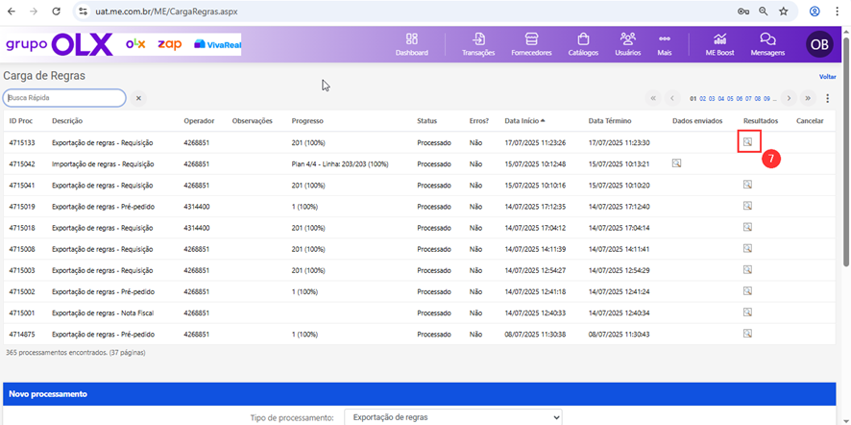This screenshot has width=851, height=425.
Task: Expand the Tipo de processamento dropdown
Action: point(453,417)
